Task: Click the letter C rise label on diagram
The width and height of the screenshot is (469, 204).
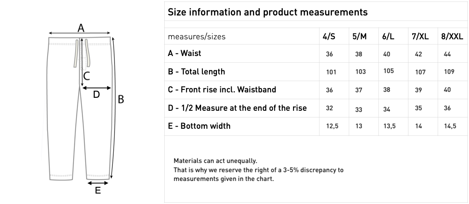Action: click(87, 76)
